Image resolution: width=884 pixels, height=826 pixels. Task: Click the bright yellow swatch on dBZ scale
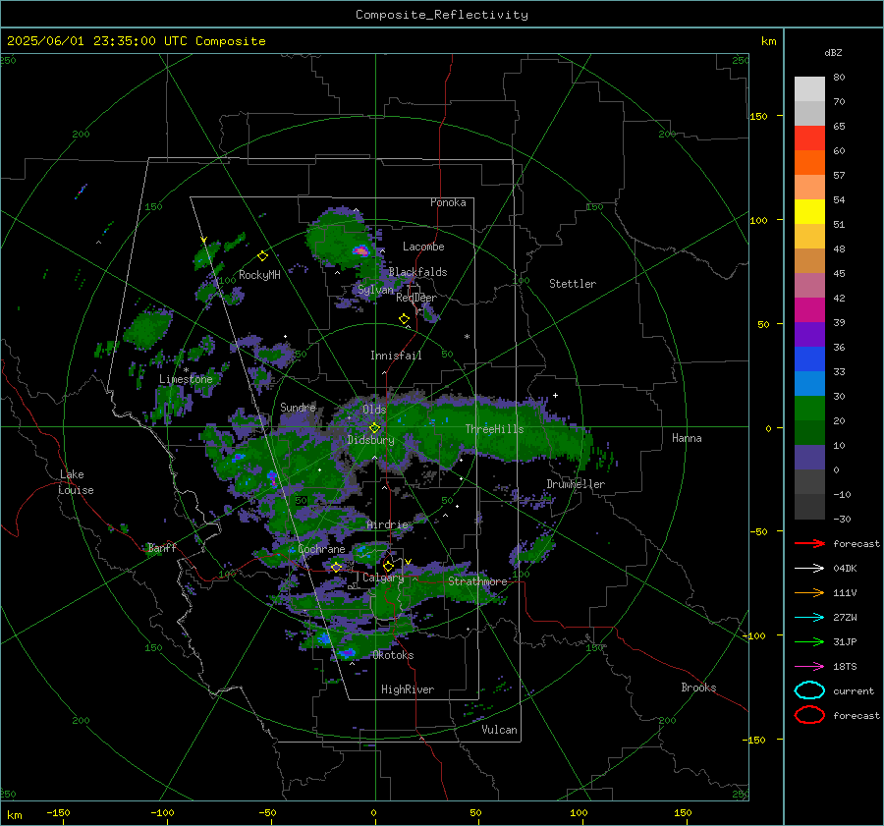809,212
